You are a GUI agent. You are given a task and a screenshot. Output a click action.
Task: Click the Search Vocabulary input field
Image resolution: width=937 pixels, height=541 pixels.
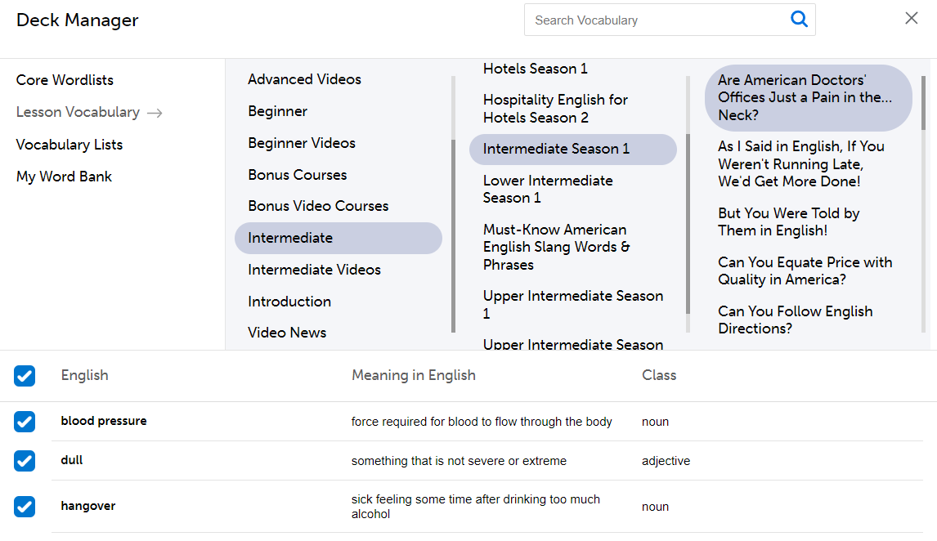[654, 20]
